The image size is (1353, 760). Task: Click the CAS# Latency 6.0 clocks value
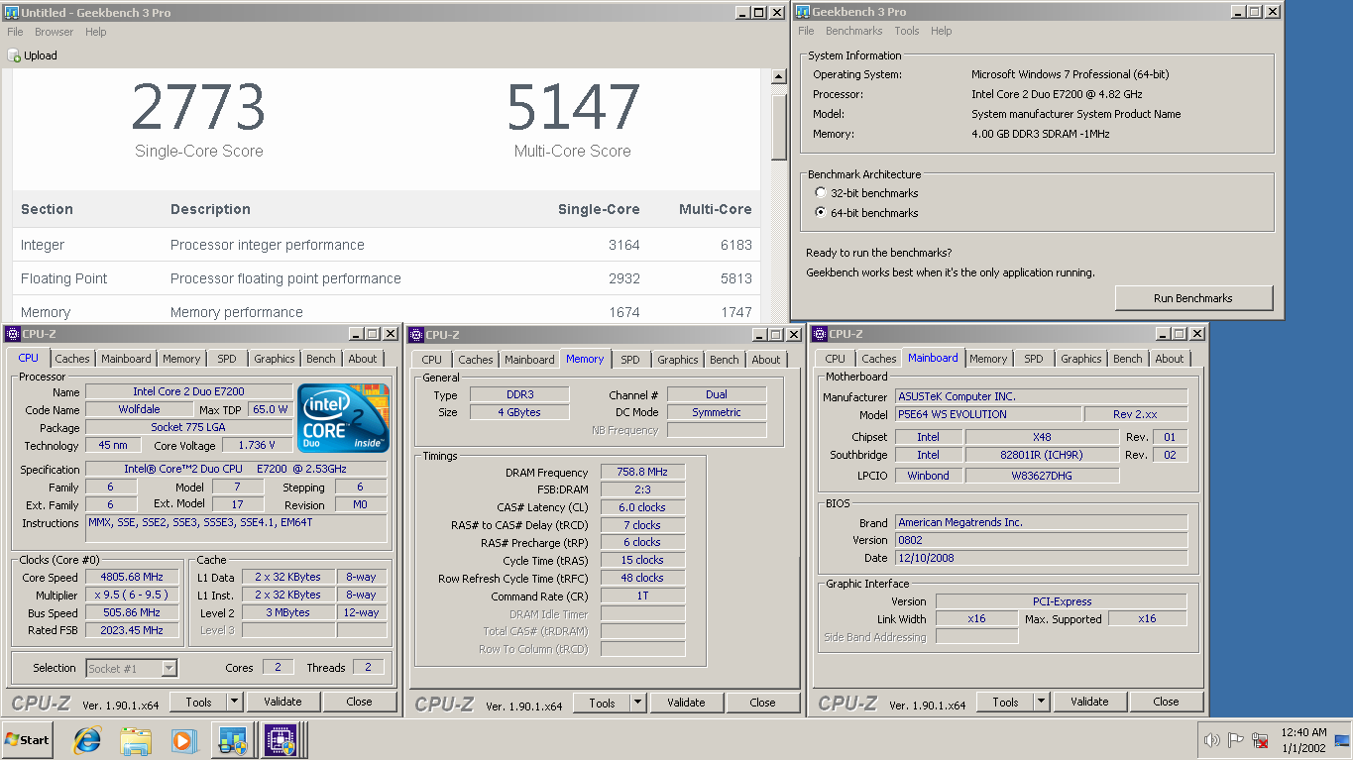(x=642, y=507)
